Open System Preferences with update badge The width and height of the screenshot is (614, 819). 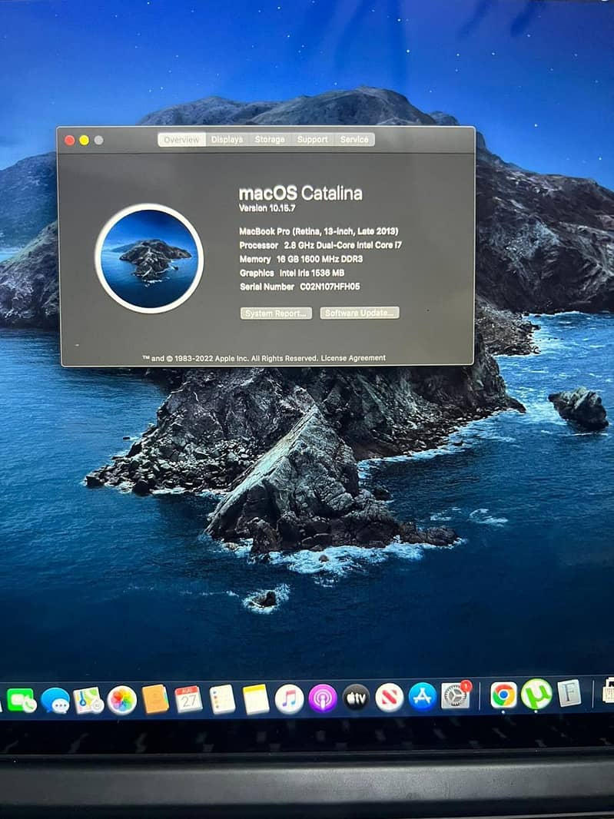(456, 695)
